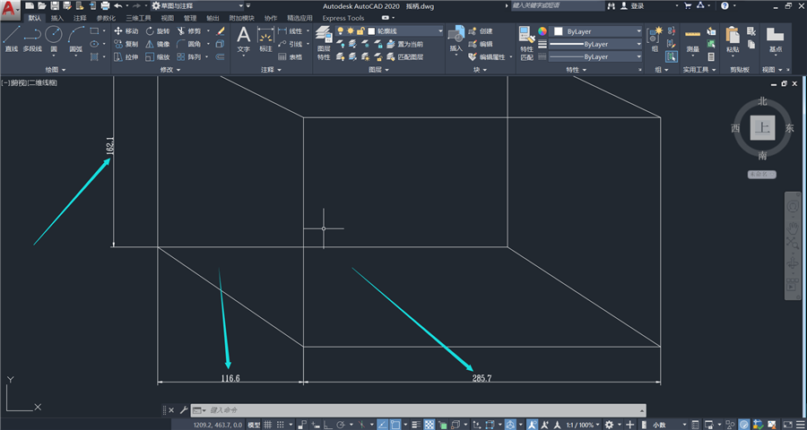
Task: Select the Measure (测量) tool
Action: pyautogui.click(x=693, y=41)
